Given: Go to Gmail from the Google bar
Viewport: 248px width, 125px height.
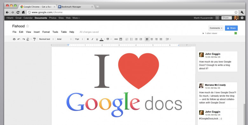Looking at the screenshot, I should pyautogui.click(x=18, y=18).
